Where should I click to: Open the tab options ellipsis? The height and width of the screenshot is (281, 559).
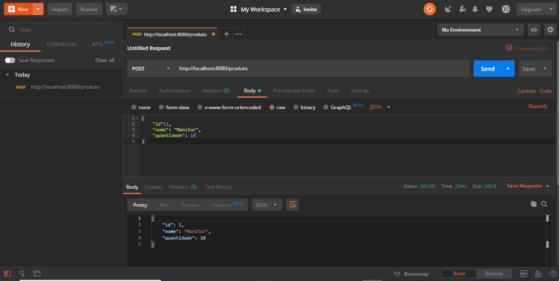[x=238, y=34]
